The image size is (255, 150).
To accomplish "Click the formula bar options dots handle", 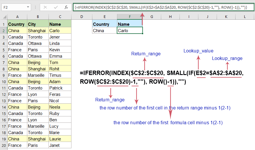I will (x=35, y=7).
